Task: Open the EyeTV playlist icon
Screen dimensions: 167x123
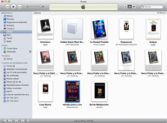Action: click(x=5, y=91)
